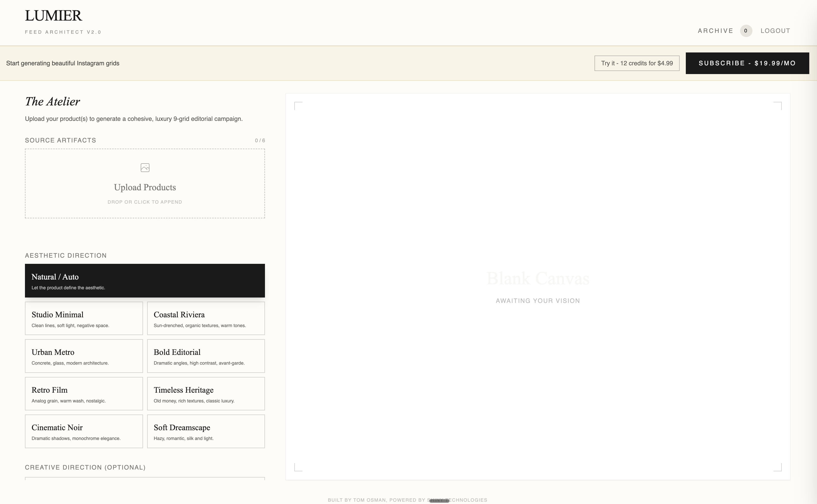Open the Archive page

pos(715,31)
